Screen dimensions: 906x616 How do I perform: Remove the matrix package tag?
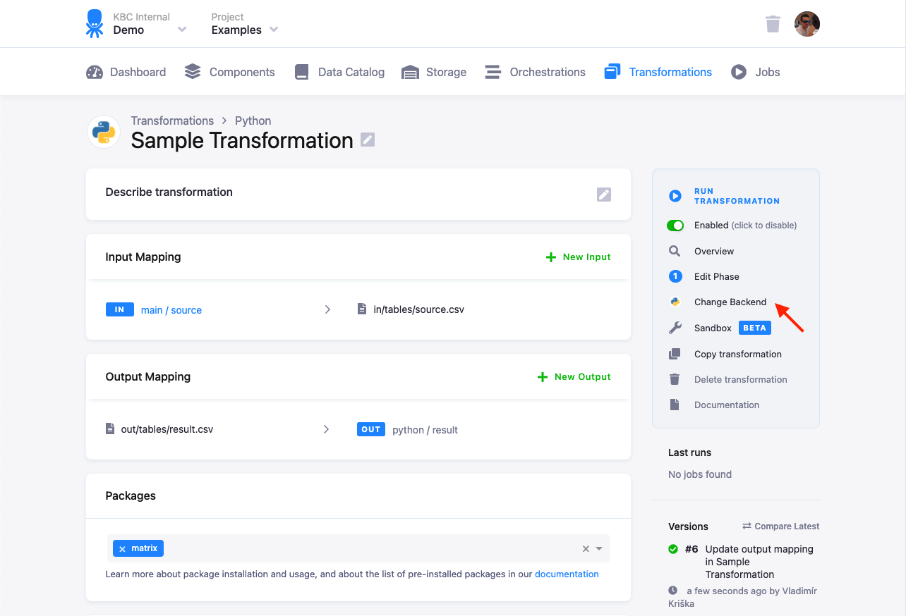122,548
